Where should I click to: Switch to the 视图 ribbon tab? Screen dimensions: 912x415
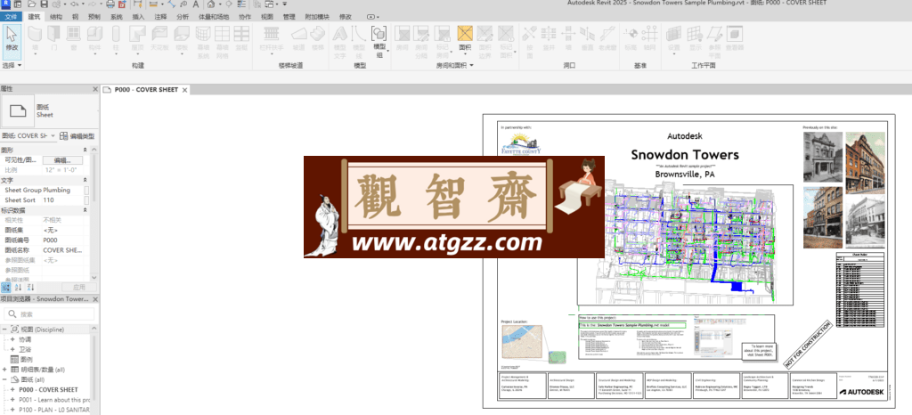pos(267,17)
